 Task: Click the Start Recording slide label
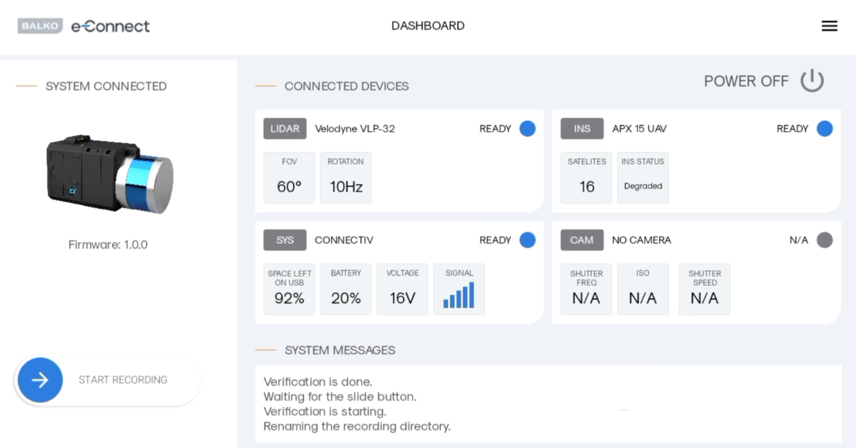click(123, 380)
